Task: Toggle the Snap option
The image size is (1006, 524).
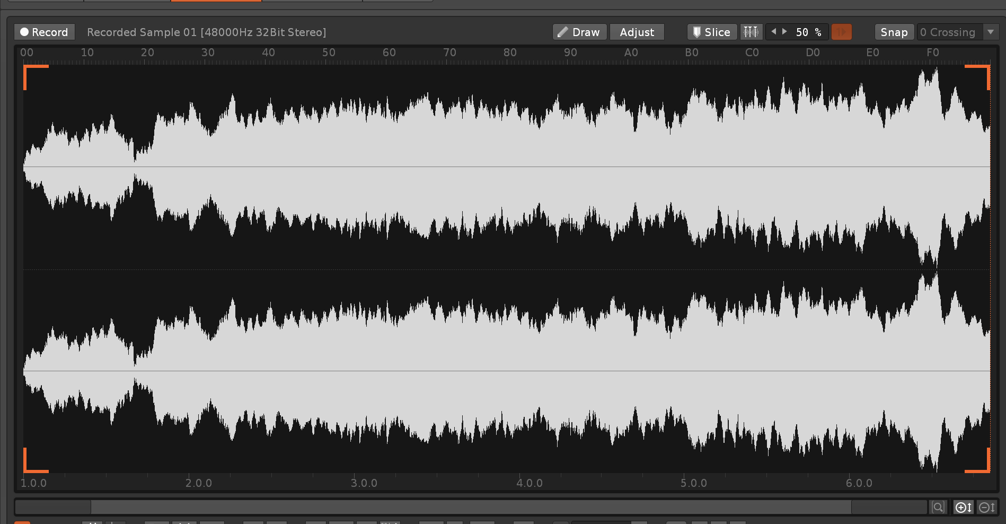Action: [894, 32]
